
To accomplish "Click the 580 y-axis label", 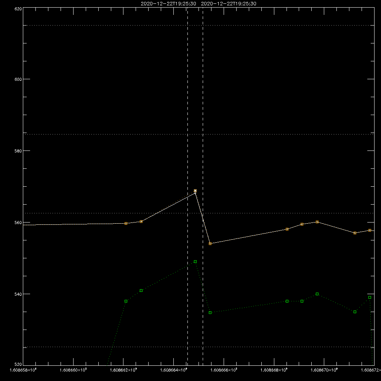I will point(18,151).
